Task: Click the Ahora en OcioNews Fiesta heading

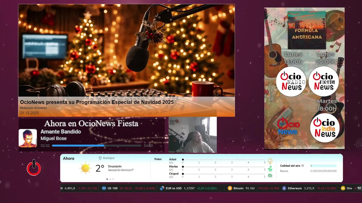Action: [x=91, y=123]
